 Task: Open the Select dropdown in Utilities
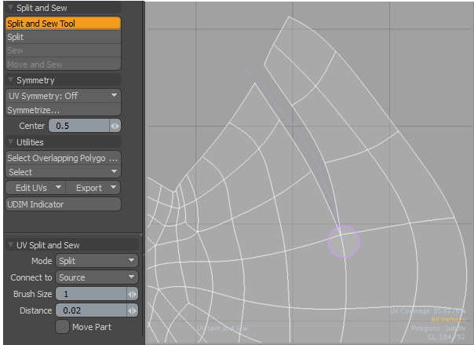click(63, 172)
